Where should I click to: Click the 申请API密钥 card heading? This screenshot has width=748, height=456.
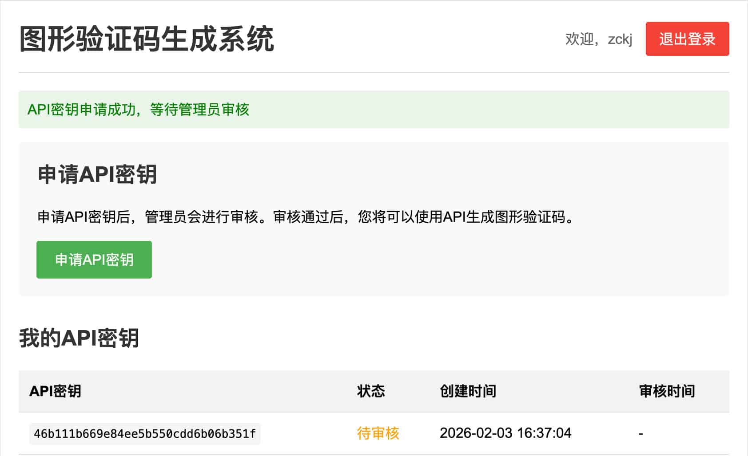(x=97, y=174)
